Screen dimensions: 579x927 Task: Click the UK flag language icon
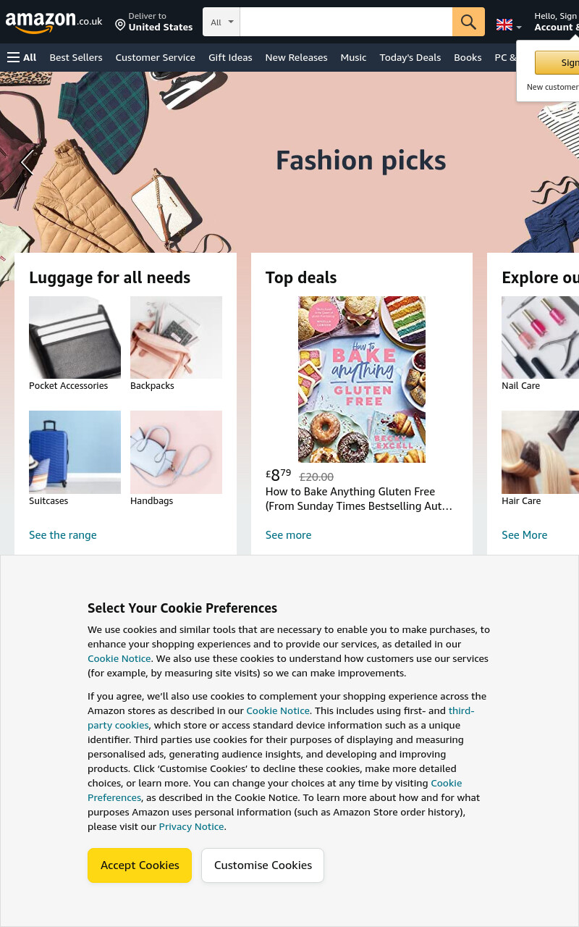(504, 25)
